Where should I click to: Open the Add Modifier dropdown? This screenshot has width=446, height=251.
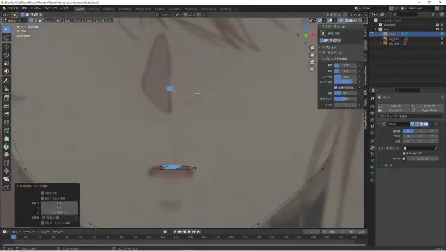point(410,116)
